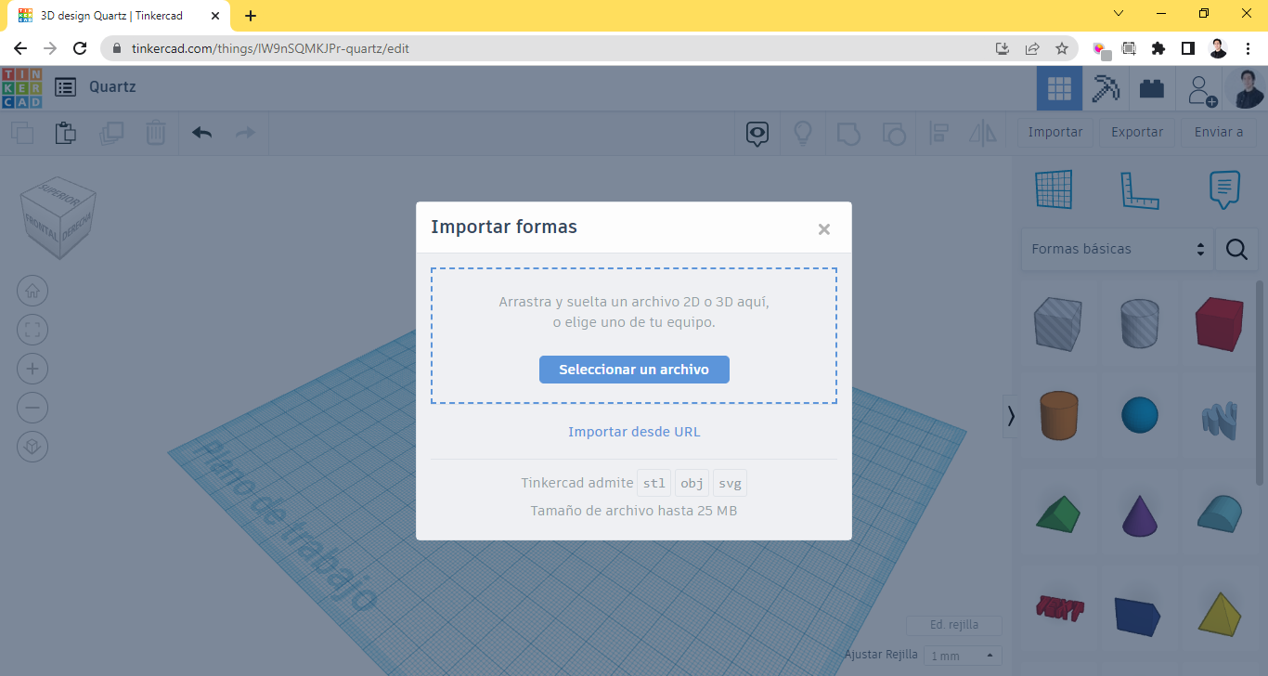Click the Exportar button
The height and width of the screenshot is (676, 1268).
pyautogui.click(x=1137, y=132)
